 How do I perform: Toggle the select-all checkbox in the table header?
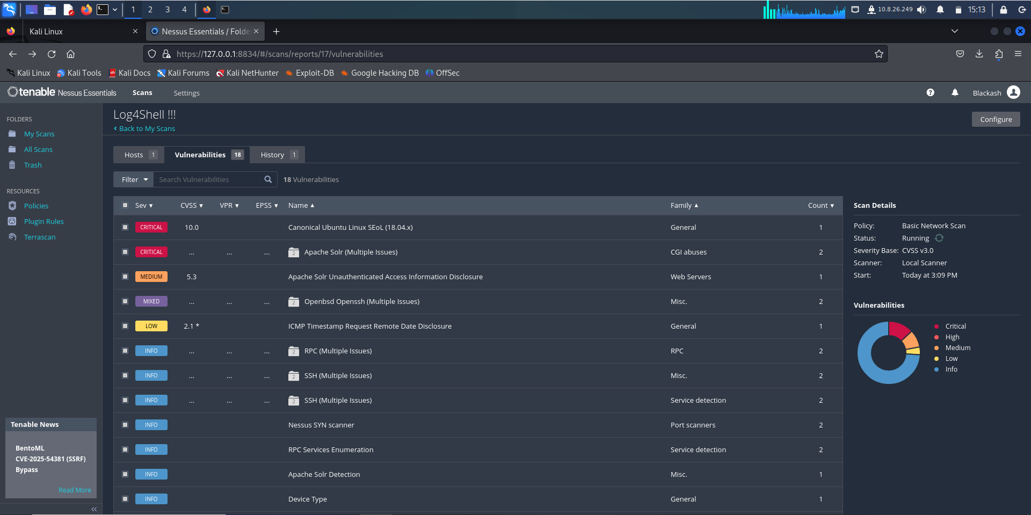point(125,205)
